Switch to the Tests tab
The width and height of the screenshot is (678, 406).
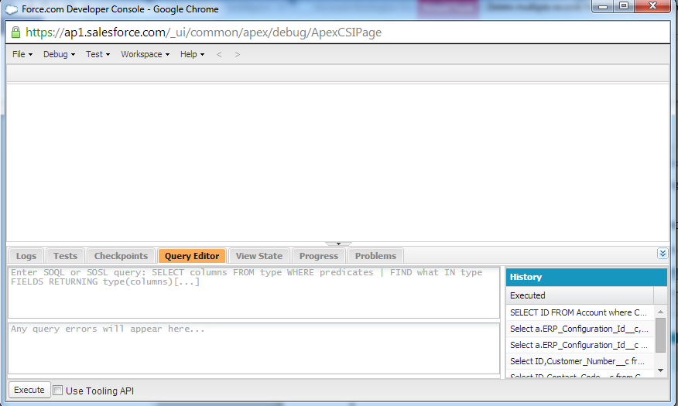point(65,256)
